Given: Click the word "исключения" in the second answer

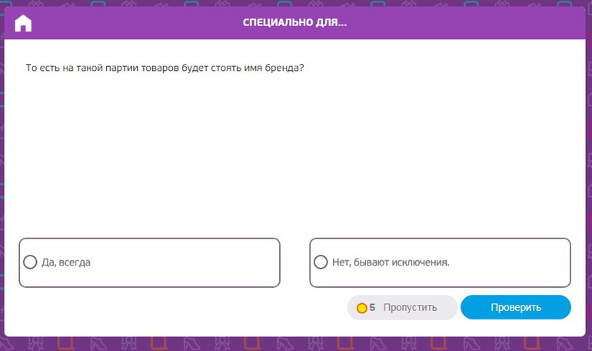Looking at the screenshot, I should (x=419, y=262).
